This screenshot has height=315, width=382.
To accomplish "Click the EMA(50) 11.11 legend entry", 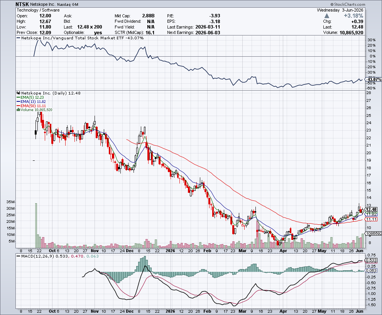I will 31,106.
